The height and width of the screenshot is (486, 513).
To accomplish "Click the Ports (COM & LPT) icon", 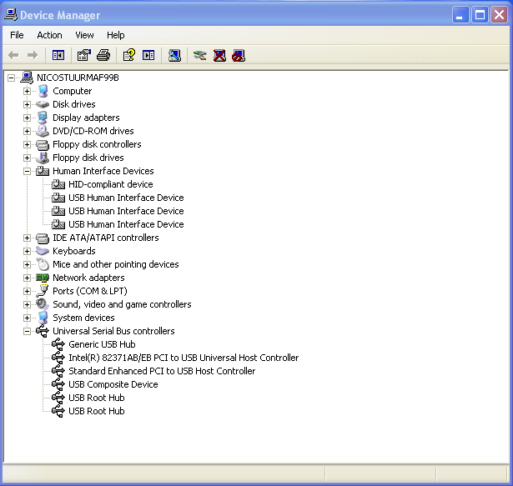I will coord(43,291).
